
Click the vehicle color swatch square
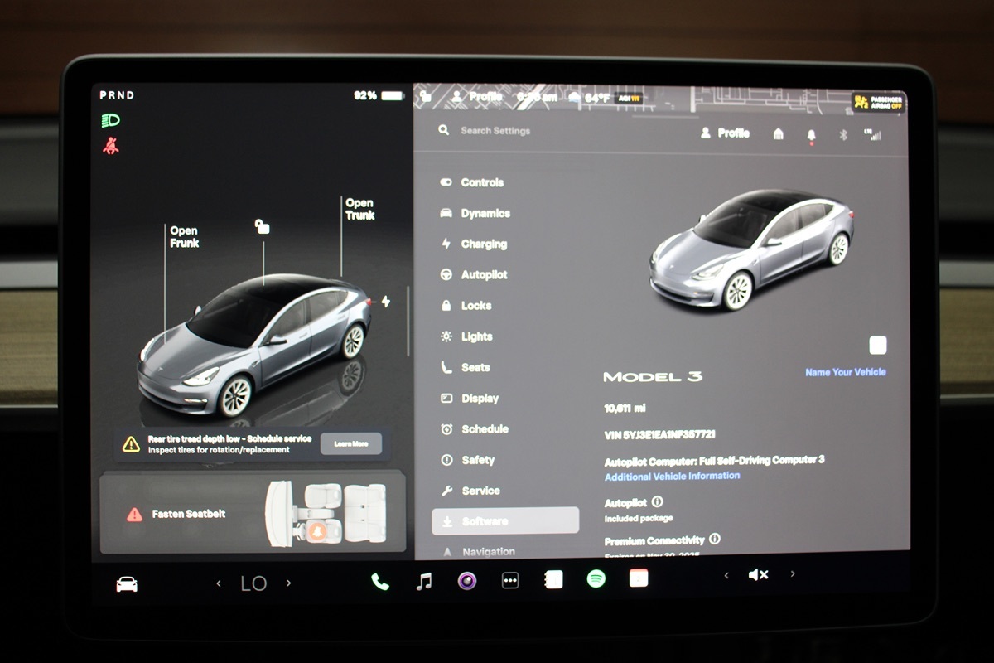877,346
